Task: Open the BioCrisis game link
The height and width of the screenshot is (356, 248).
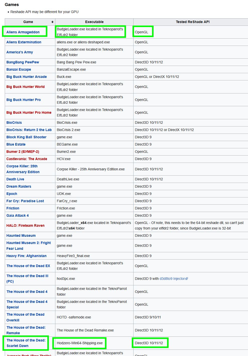Action: [x=14, y=123]
